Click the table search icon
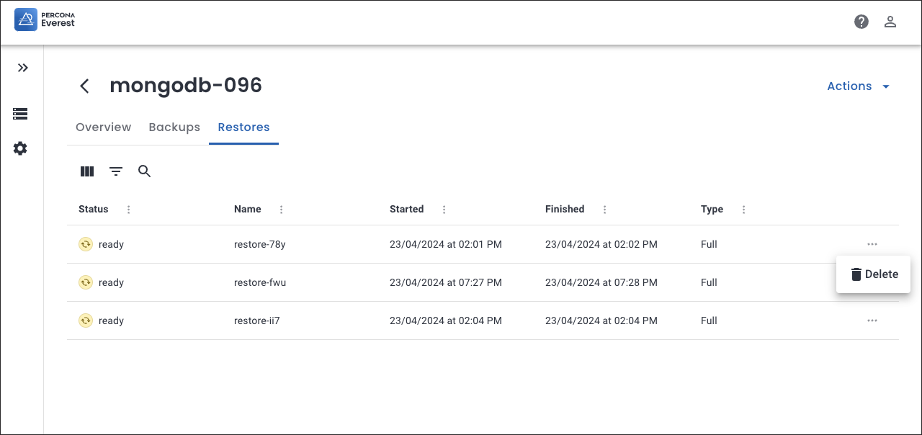 point(145,171)
